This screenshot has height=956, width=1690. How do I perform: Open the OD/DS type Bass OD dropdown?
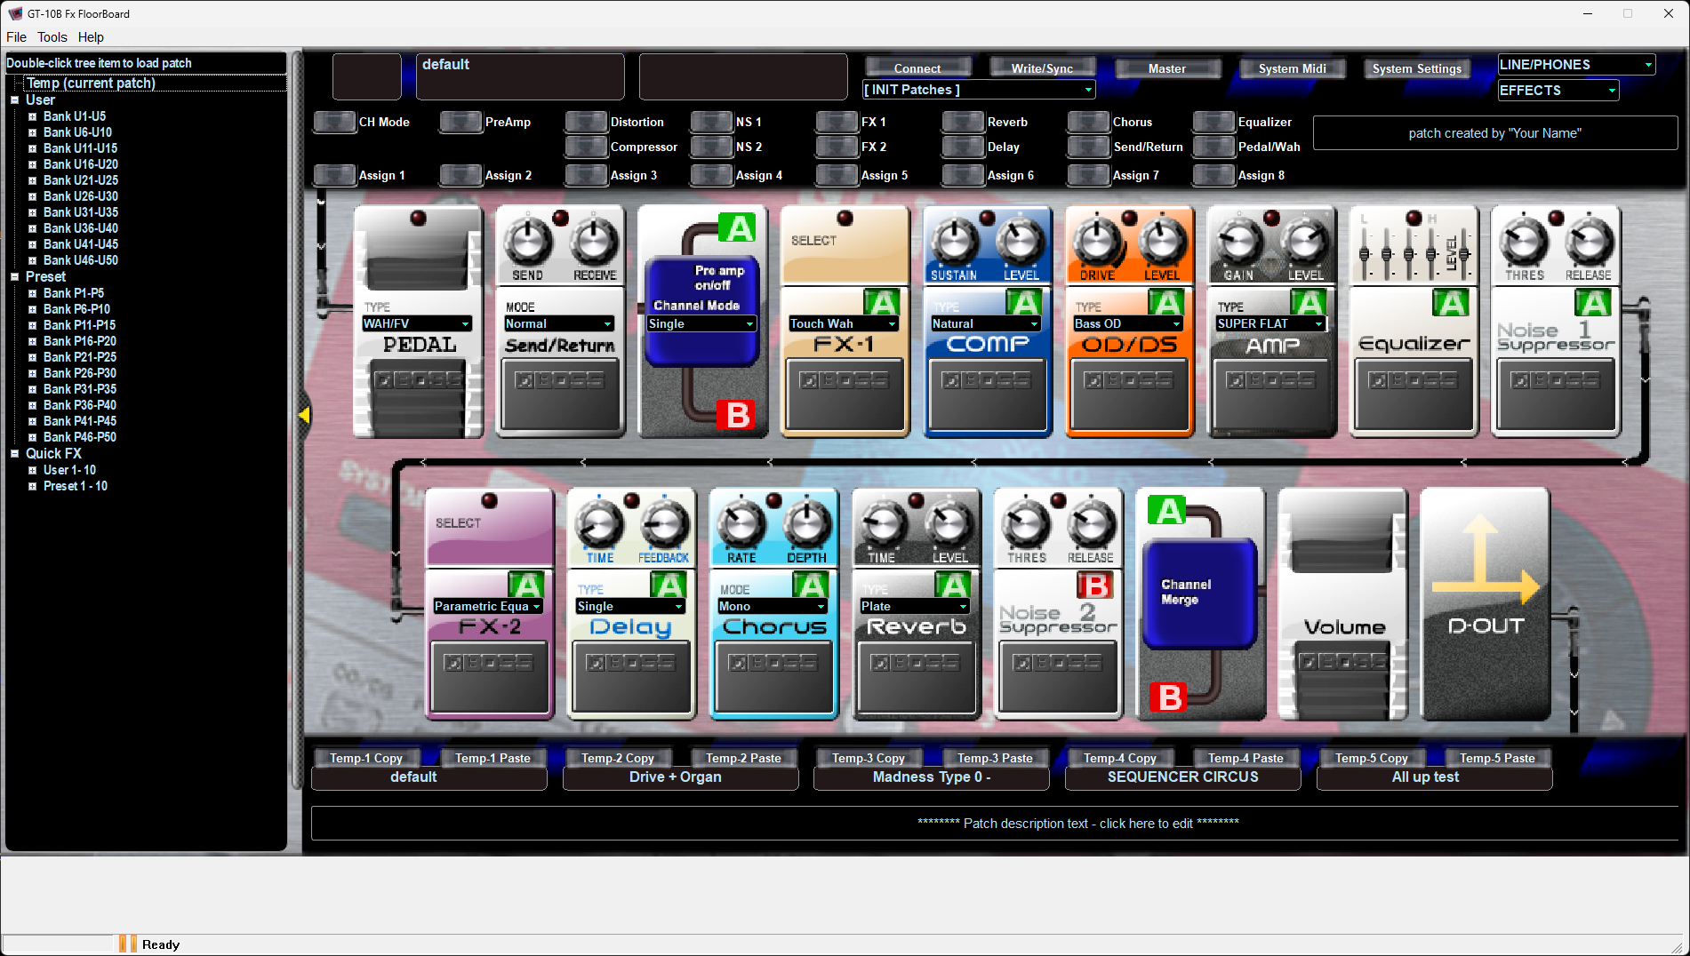[1128, 323]
